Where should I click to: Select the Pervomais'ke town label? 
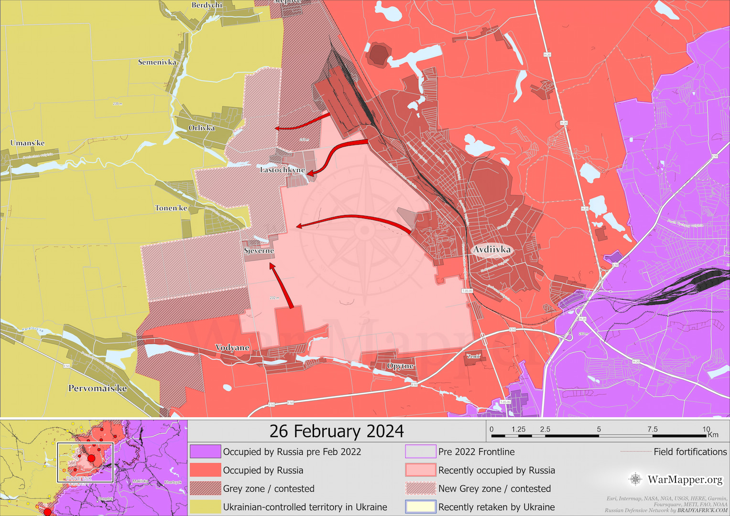pos(98,388)
